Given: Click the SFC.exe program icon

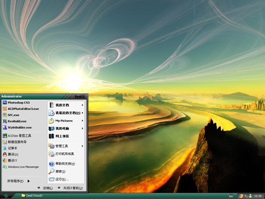Looking at the screenshot, I should pos(5,115).
